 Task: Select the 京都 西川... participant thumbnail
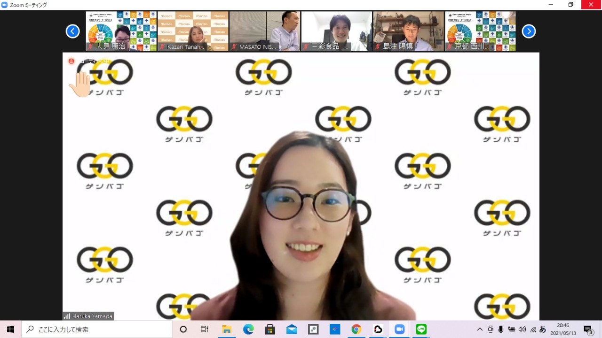click(480, 31)
